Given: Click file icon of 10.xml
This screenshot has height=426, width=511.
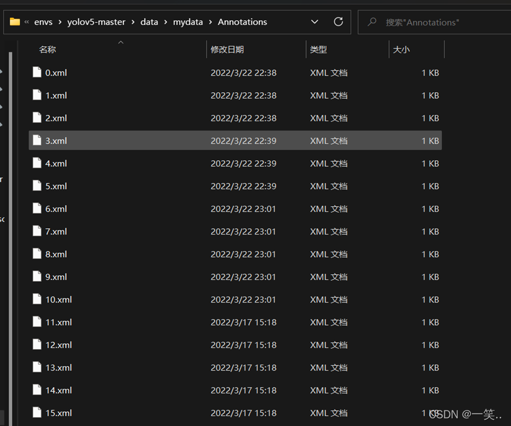Looking at the screenshot, I should click(x=37, y=299).
